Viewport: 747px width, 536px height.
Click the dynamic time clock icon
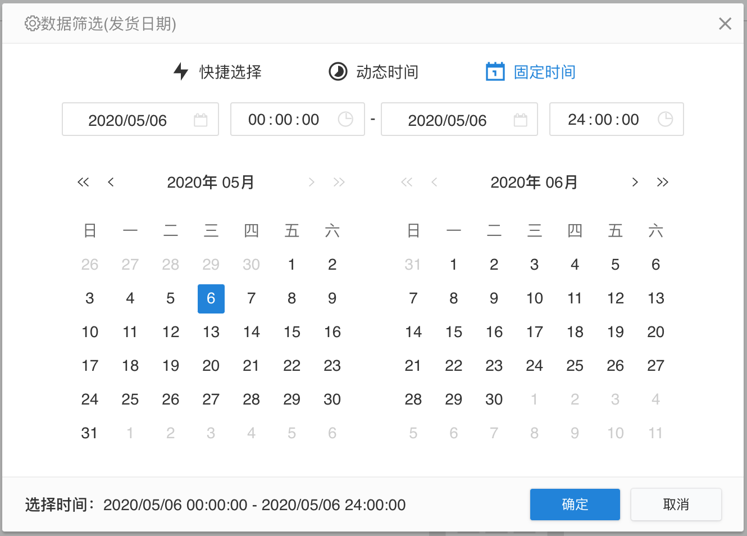[x=338, y=71]
